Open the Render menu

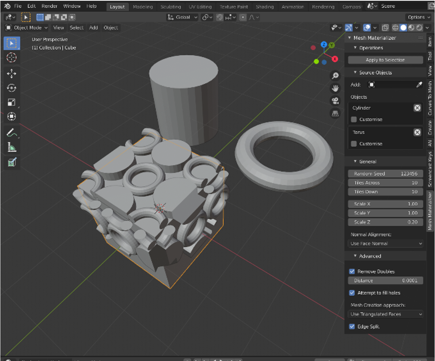point(49,6)
